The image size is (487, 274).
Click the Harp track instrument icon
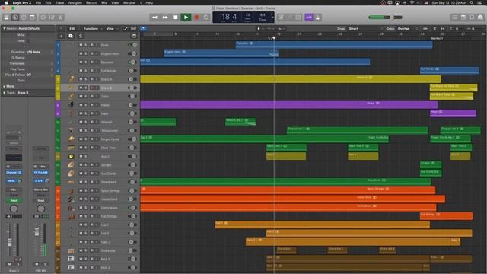71,113
